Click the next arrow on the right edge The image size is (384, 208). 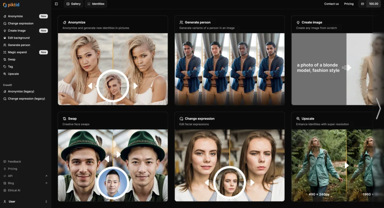coord(379,108)
